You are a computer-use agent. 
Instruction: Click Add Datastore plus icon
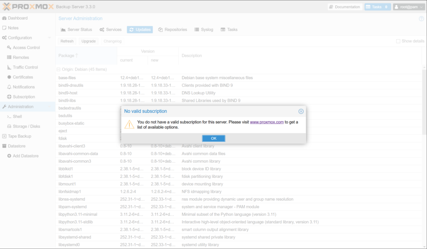tap(9, 156)
